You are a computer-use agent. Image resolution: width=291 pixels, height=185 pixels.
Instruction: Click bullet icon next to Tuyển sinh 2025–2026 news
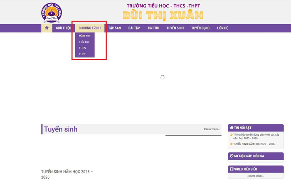click(x=231, y=144)
